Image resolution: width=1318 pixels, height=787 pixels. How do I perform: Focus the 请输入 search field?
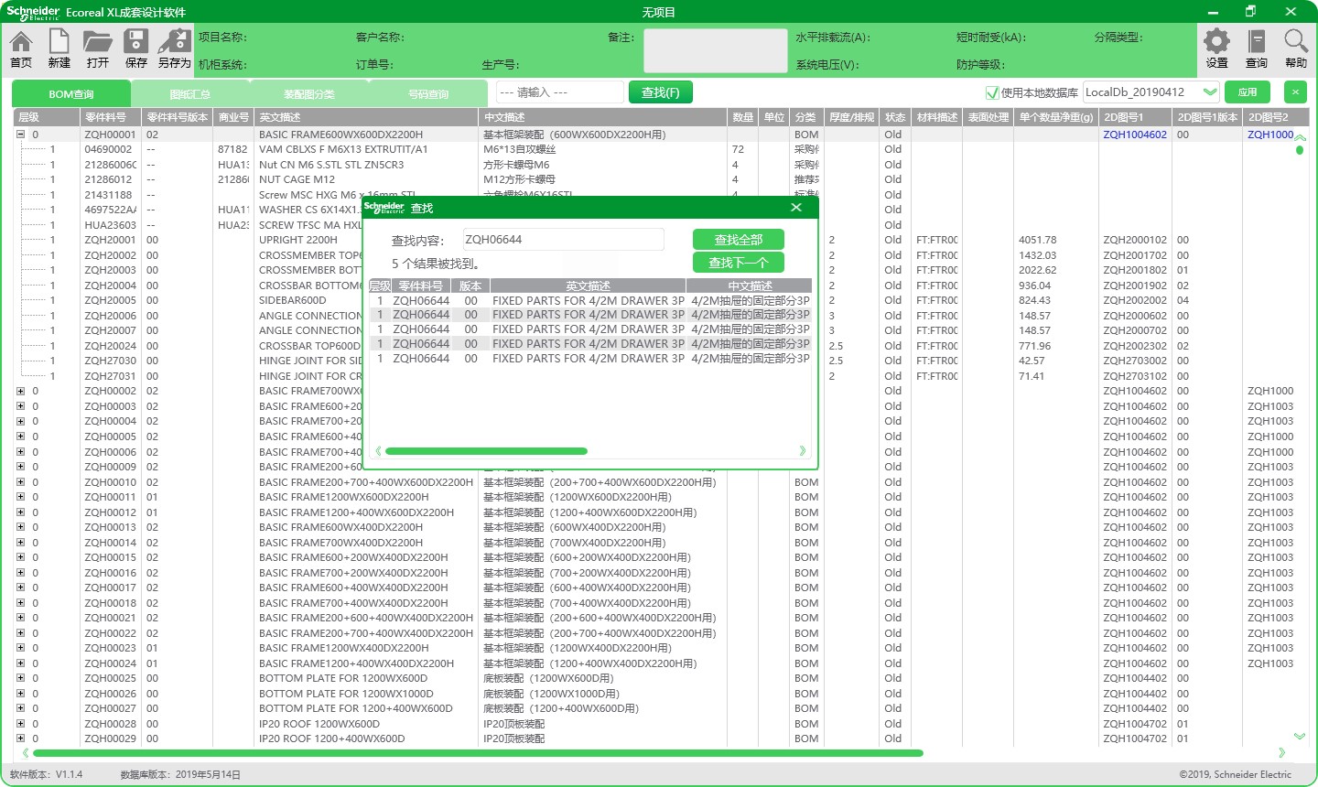[559, 92]
